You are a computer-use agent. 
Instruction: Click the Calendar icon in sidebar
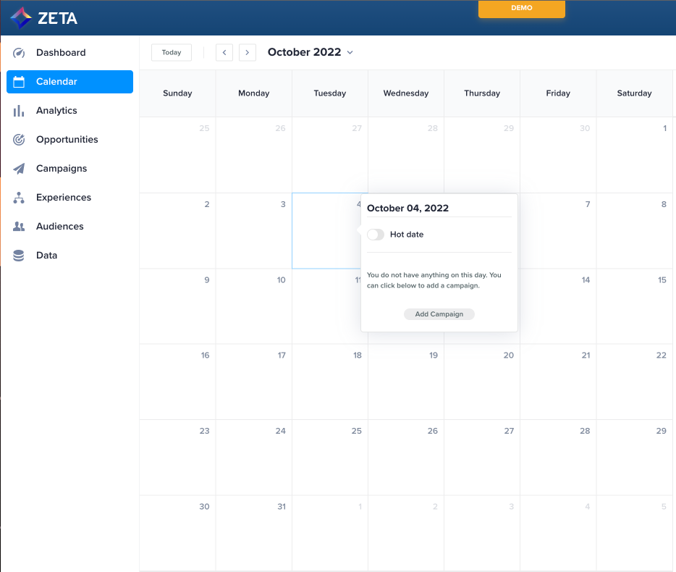[19, 82]
